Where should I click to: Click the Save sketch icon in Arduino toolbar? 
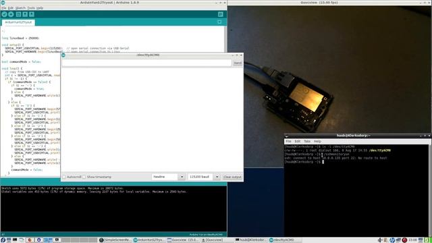pos(32,14)
